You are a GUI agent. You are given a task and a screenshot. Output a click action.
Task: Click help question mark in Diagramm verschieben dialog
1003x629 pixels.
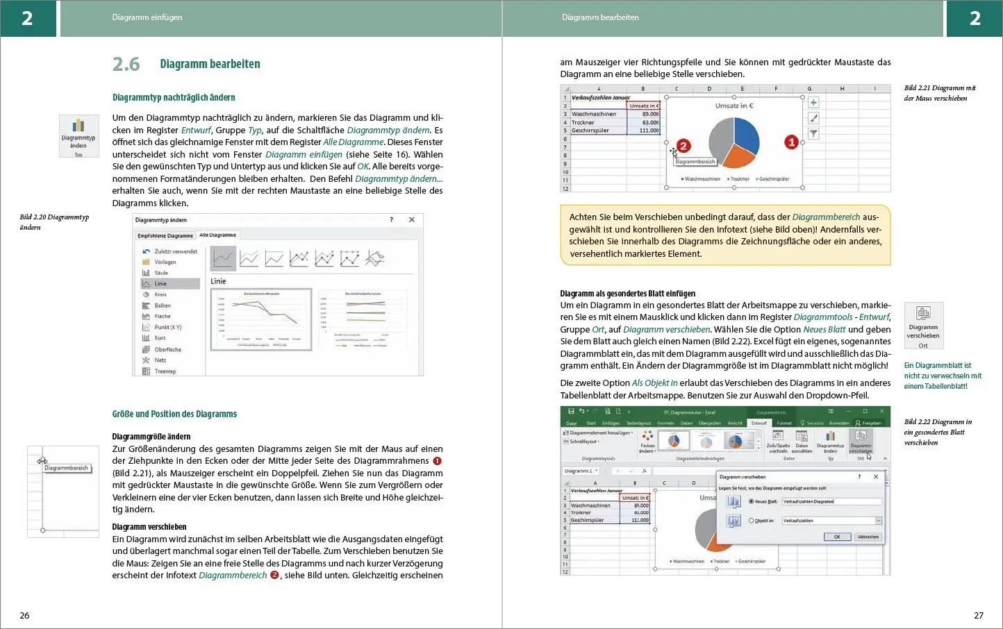[x=859, y=477]
